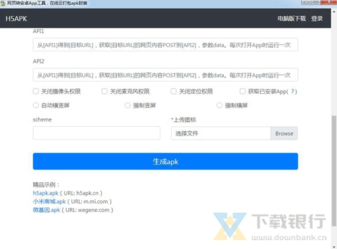Click the Browse button
This screenshot has height=249, width=337.
[284, 134]
